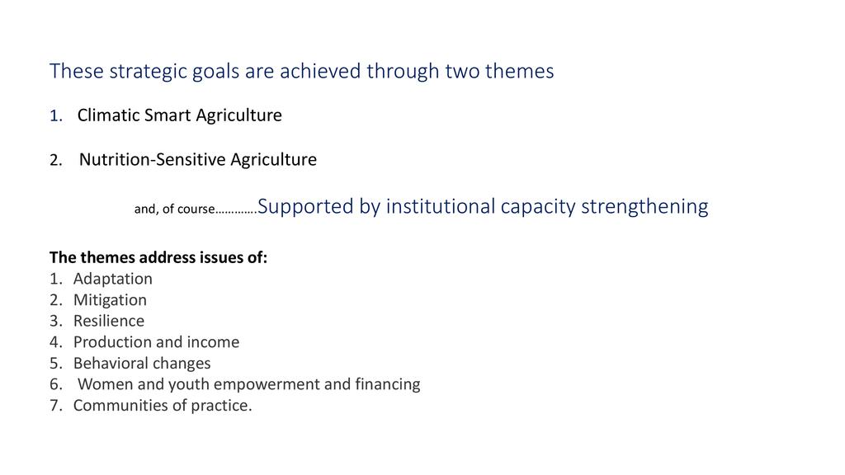Screen dimensions: 845x475
Task: Click 'Supported by institutional capacity strengthening' text
Action: 483,206
